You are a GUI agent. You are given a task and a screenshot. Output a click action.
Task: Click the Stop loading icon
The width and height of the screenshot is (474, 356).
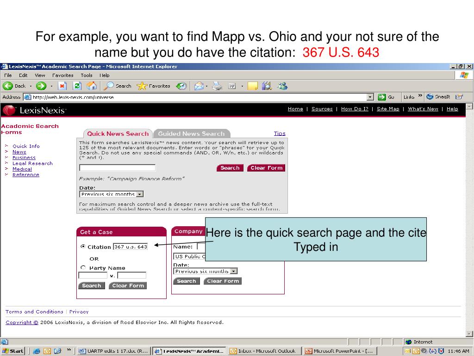pos(62,86)
